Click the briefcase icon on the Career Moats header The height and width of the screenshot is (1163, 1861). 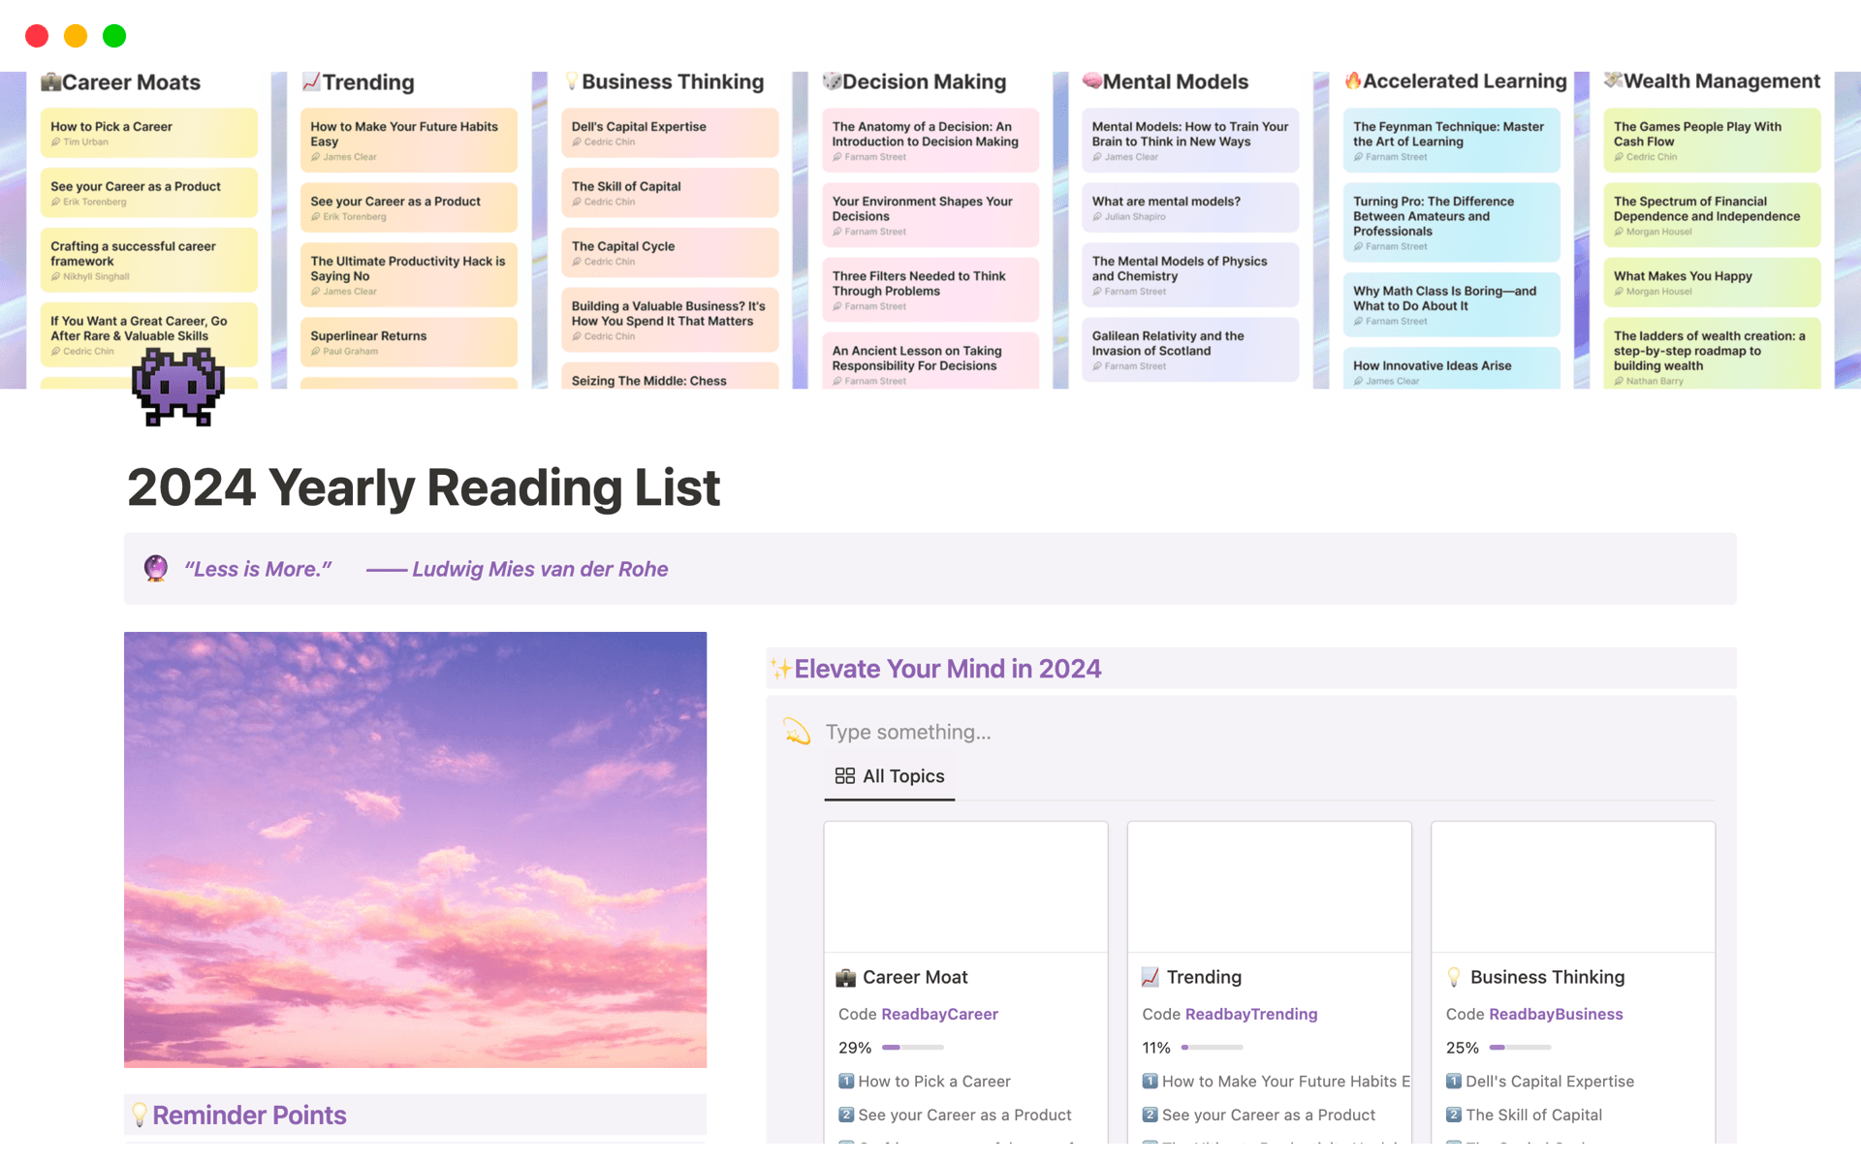coord(50,82)
